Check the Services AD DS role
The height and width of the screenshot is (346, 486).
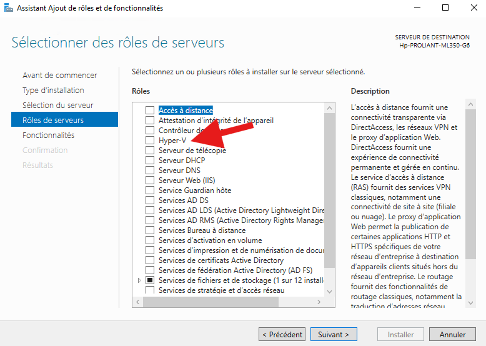pyautogui.click(x=149, y=200)
